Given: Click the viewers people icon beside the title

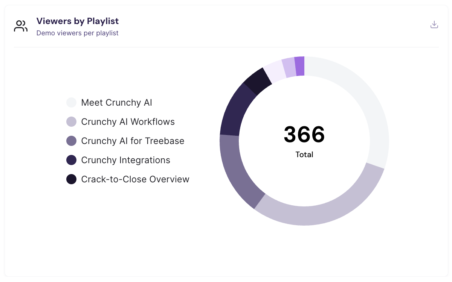Looking at the screenshot, I should (21, 26).
